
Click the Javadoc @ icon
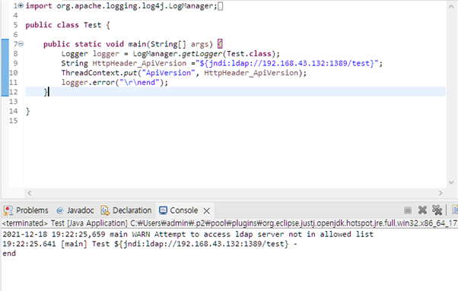click(x=59, y=210)
